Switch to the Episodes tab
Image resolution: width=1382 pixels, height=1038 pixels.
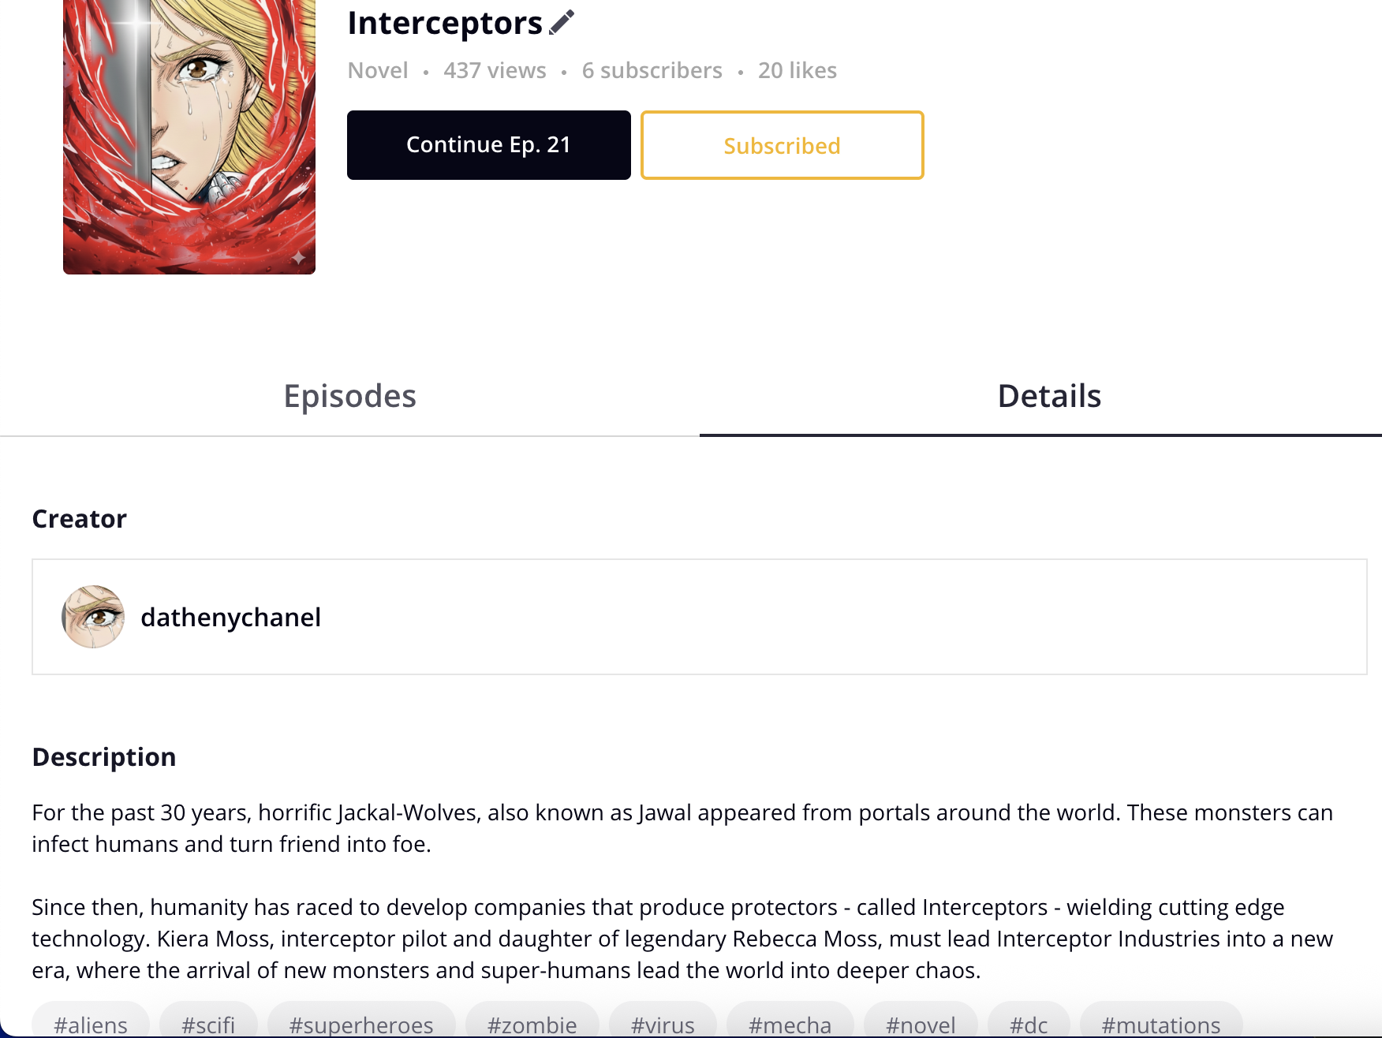[349, 396]
